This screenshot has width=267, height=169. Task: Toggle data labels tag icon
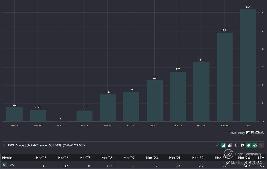(248, 145)
